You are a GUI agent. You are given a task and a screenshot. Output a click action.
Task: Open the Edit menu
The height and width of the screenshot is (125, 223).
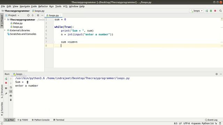pos(9,6)
